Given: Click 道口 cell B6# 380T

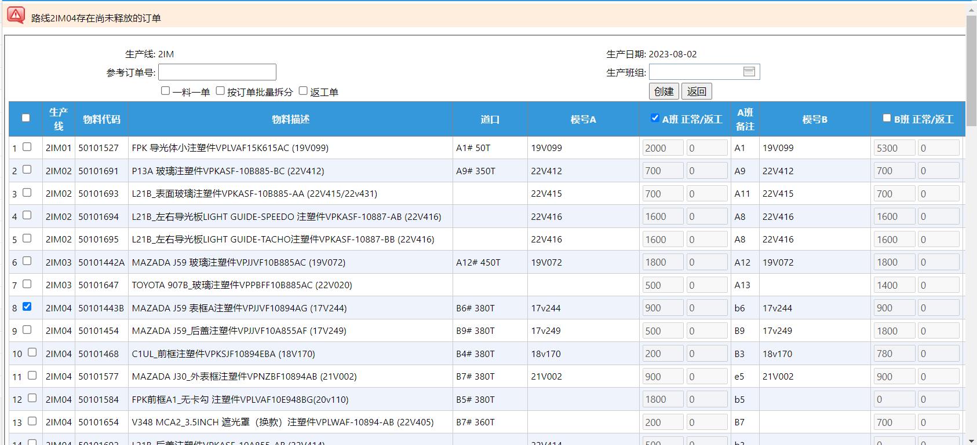Looking at the screenshot, I should coord(475,308).
